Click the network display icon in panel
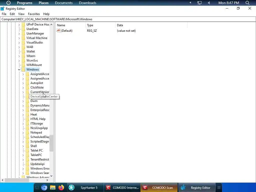 [199, 3]
